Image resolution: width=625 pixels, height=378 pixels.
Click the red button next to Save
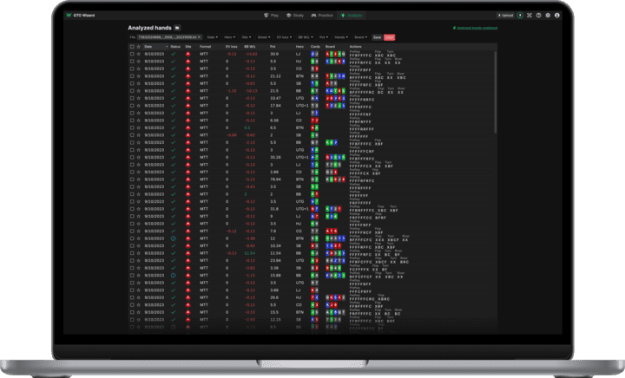coord(389,37)
